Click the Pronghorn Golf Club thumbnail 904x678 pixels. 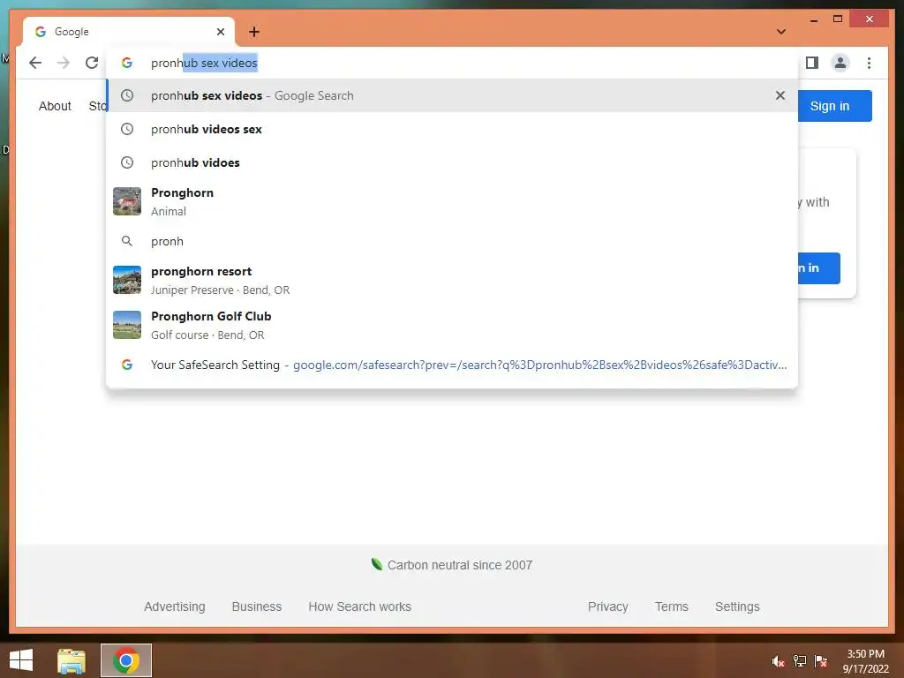pos(127,325)
